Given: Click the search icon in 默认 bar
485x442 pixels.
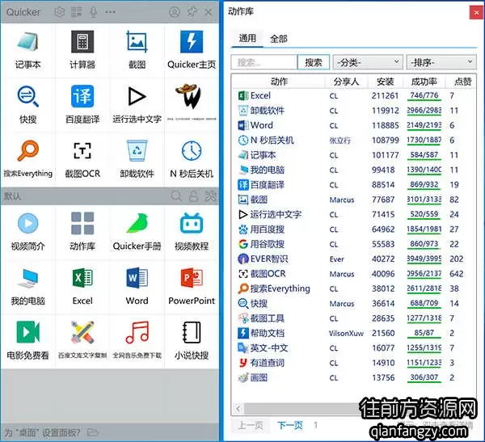Looking at the screenshot, I should [x=176, y=196].
